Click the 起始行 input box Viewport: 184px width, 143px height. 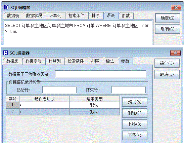(x=59, y=90)
